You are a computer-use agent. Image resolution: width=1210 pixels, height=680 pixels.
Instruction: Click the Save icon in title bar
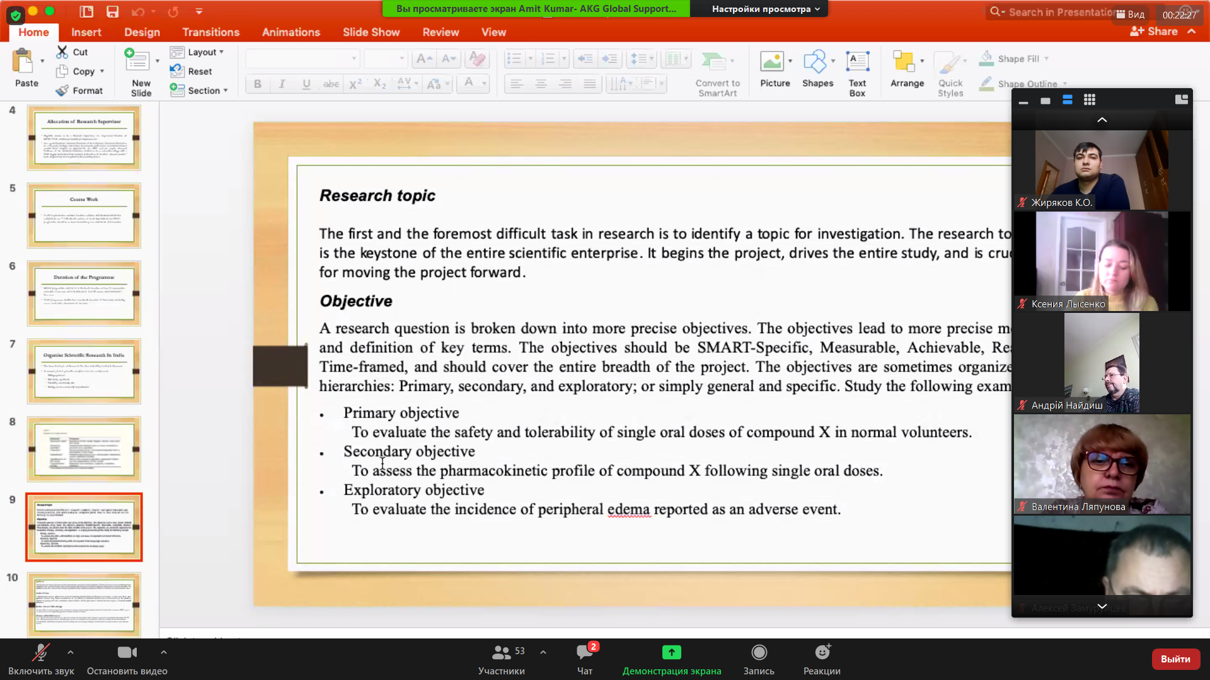point(112,11)
